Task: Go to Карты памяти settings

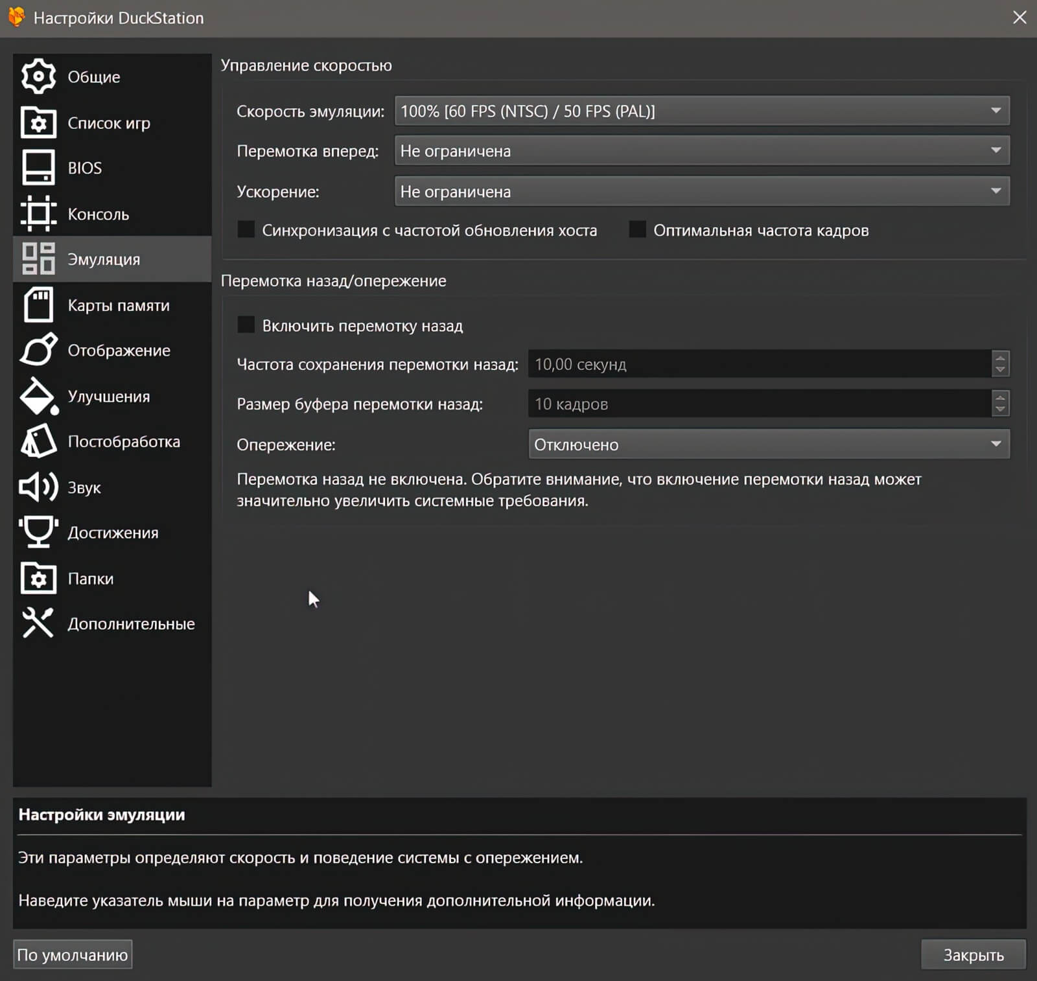Action: (119, 305)
